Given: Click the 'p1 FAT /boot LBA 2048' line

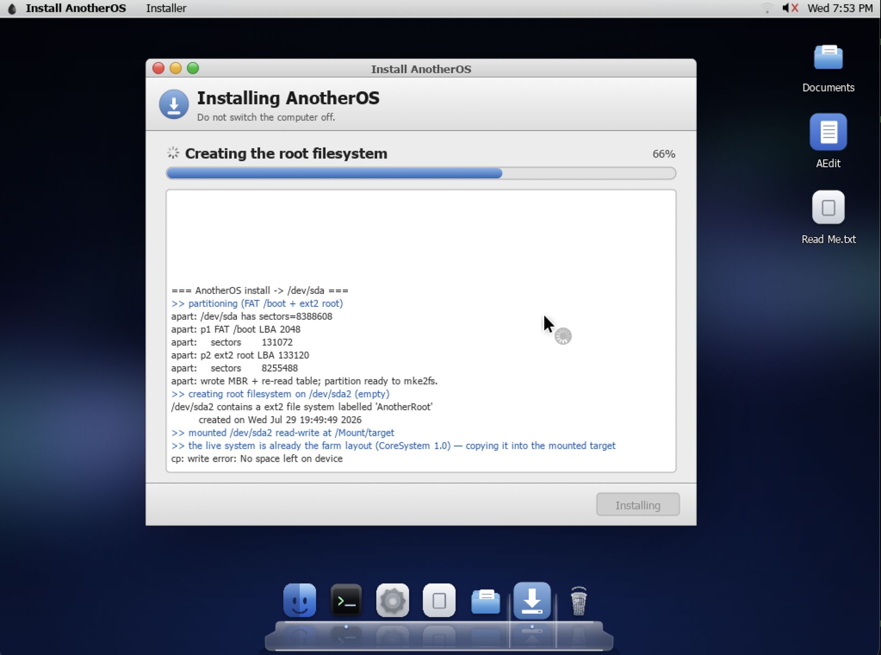Looking at the screenshot, I should click(x=236, y=329).
